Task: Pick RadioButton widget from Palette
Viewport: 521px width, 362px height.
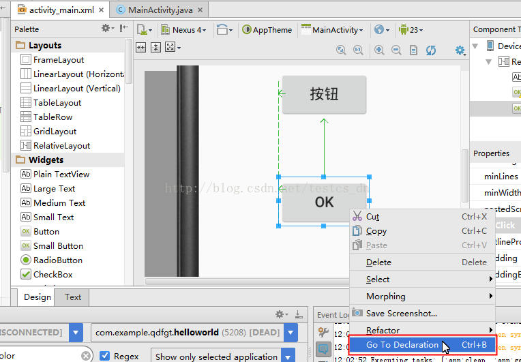Action: (x=52, y=260)
